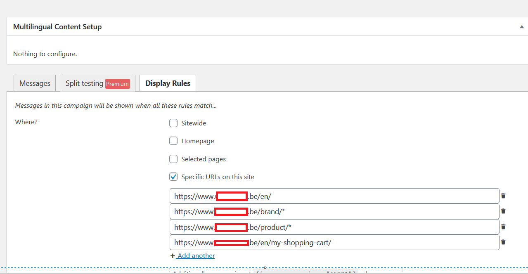The height and width of the screenshot is (274, 528).
Task: Click the Multilingual Content Setup heading
Action: (x=57, y=27)
